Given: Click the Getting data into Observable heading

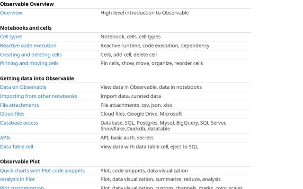Looking at the screenshot, I should point(37,78).
